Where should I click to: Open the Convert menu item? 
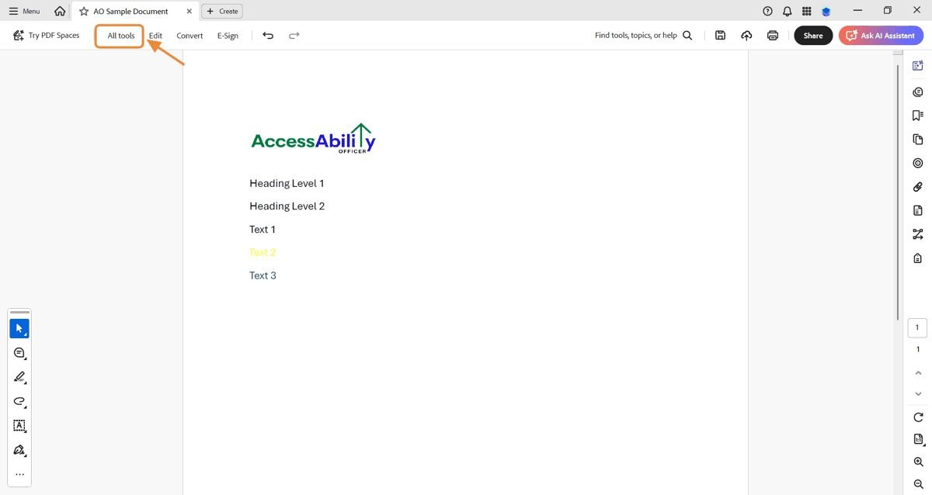coord(190,36)
